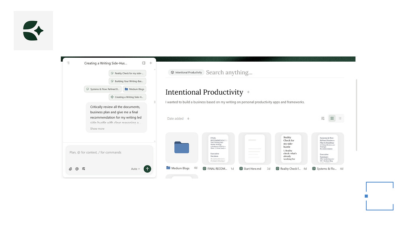Click the attach file paperclip icon
This screenshot has width=418, height=235.
[70, 169]
